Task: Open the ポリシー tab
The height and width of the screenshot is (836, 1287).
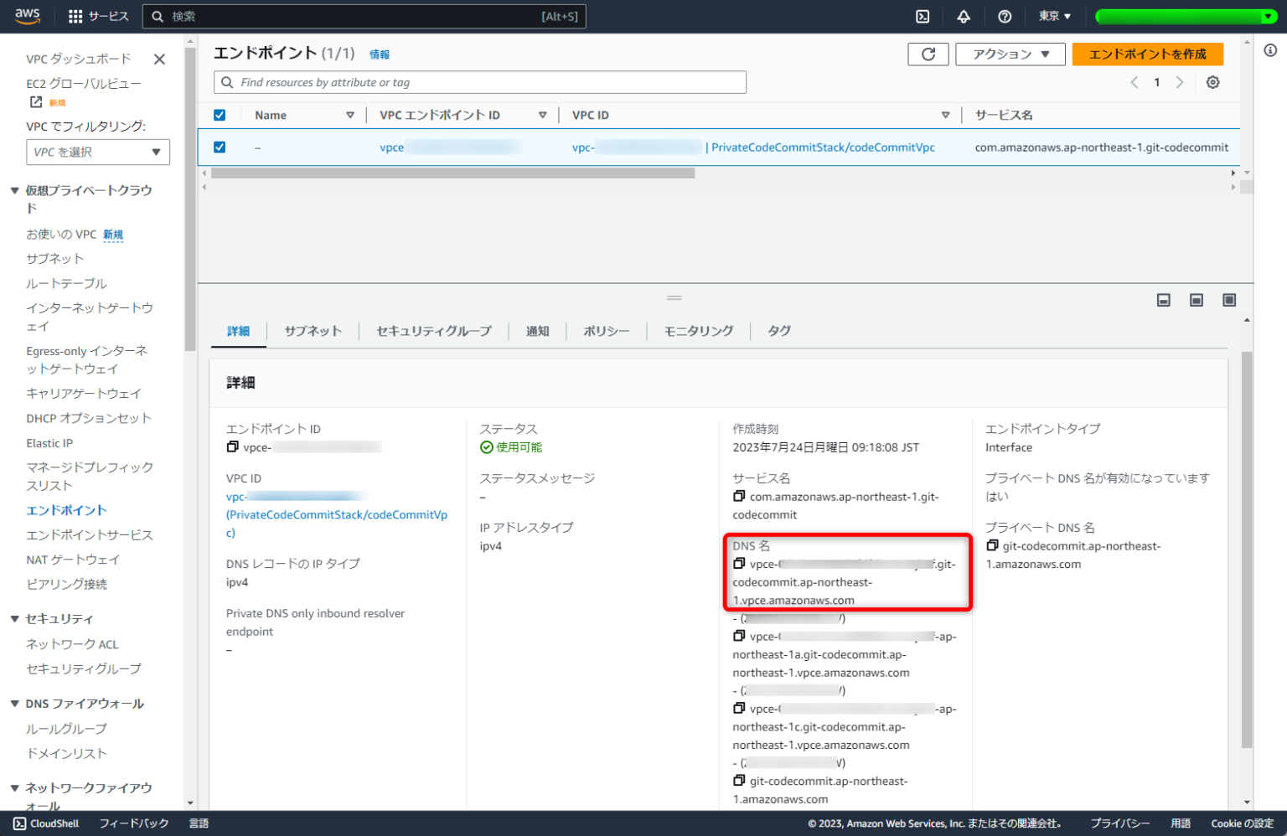Action: pyautogui.click(x=605, y=331)
